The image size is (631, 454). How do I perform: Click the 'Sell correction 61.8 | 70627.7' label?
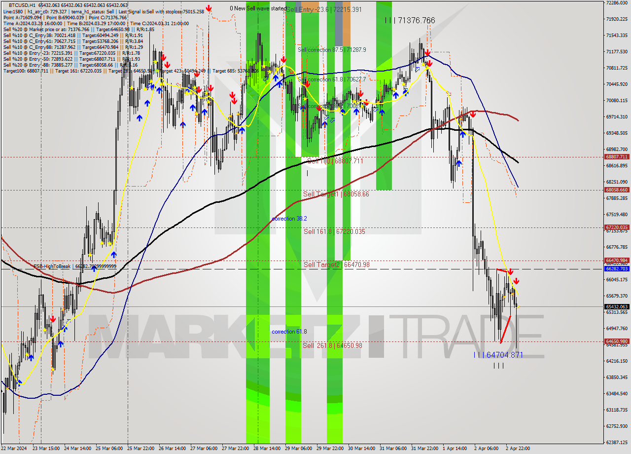(x=332, y=79)
